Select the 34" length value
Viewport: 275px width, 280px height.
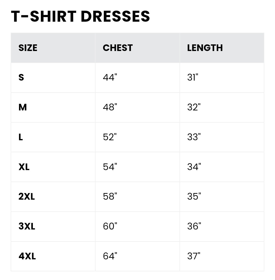tap(194, 167)
